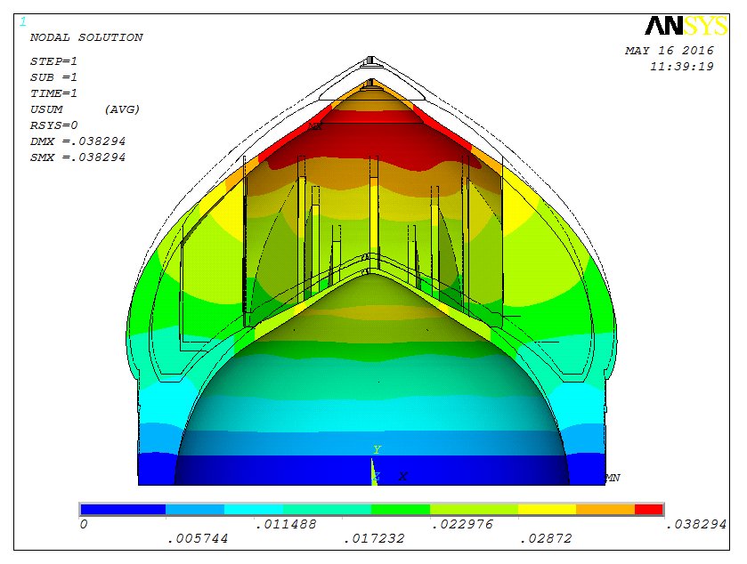Click the dark blue legend color band
747x564 pixels.
(x=123, y=509)
